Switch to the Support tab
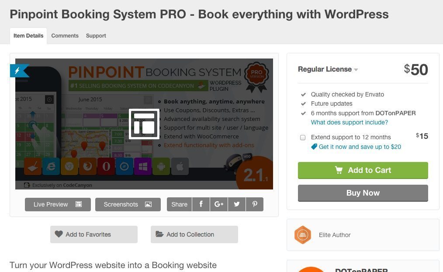The height and width of the screenshot is (272, 443). 96,36
